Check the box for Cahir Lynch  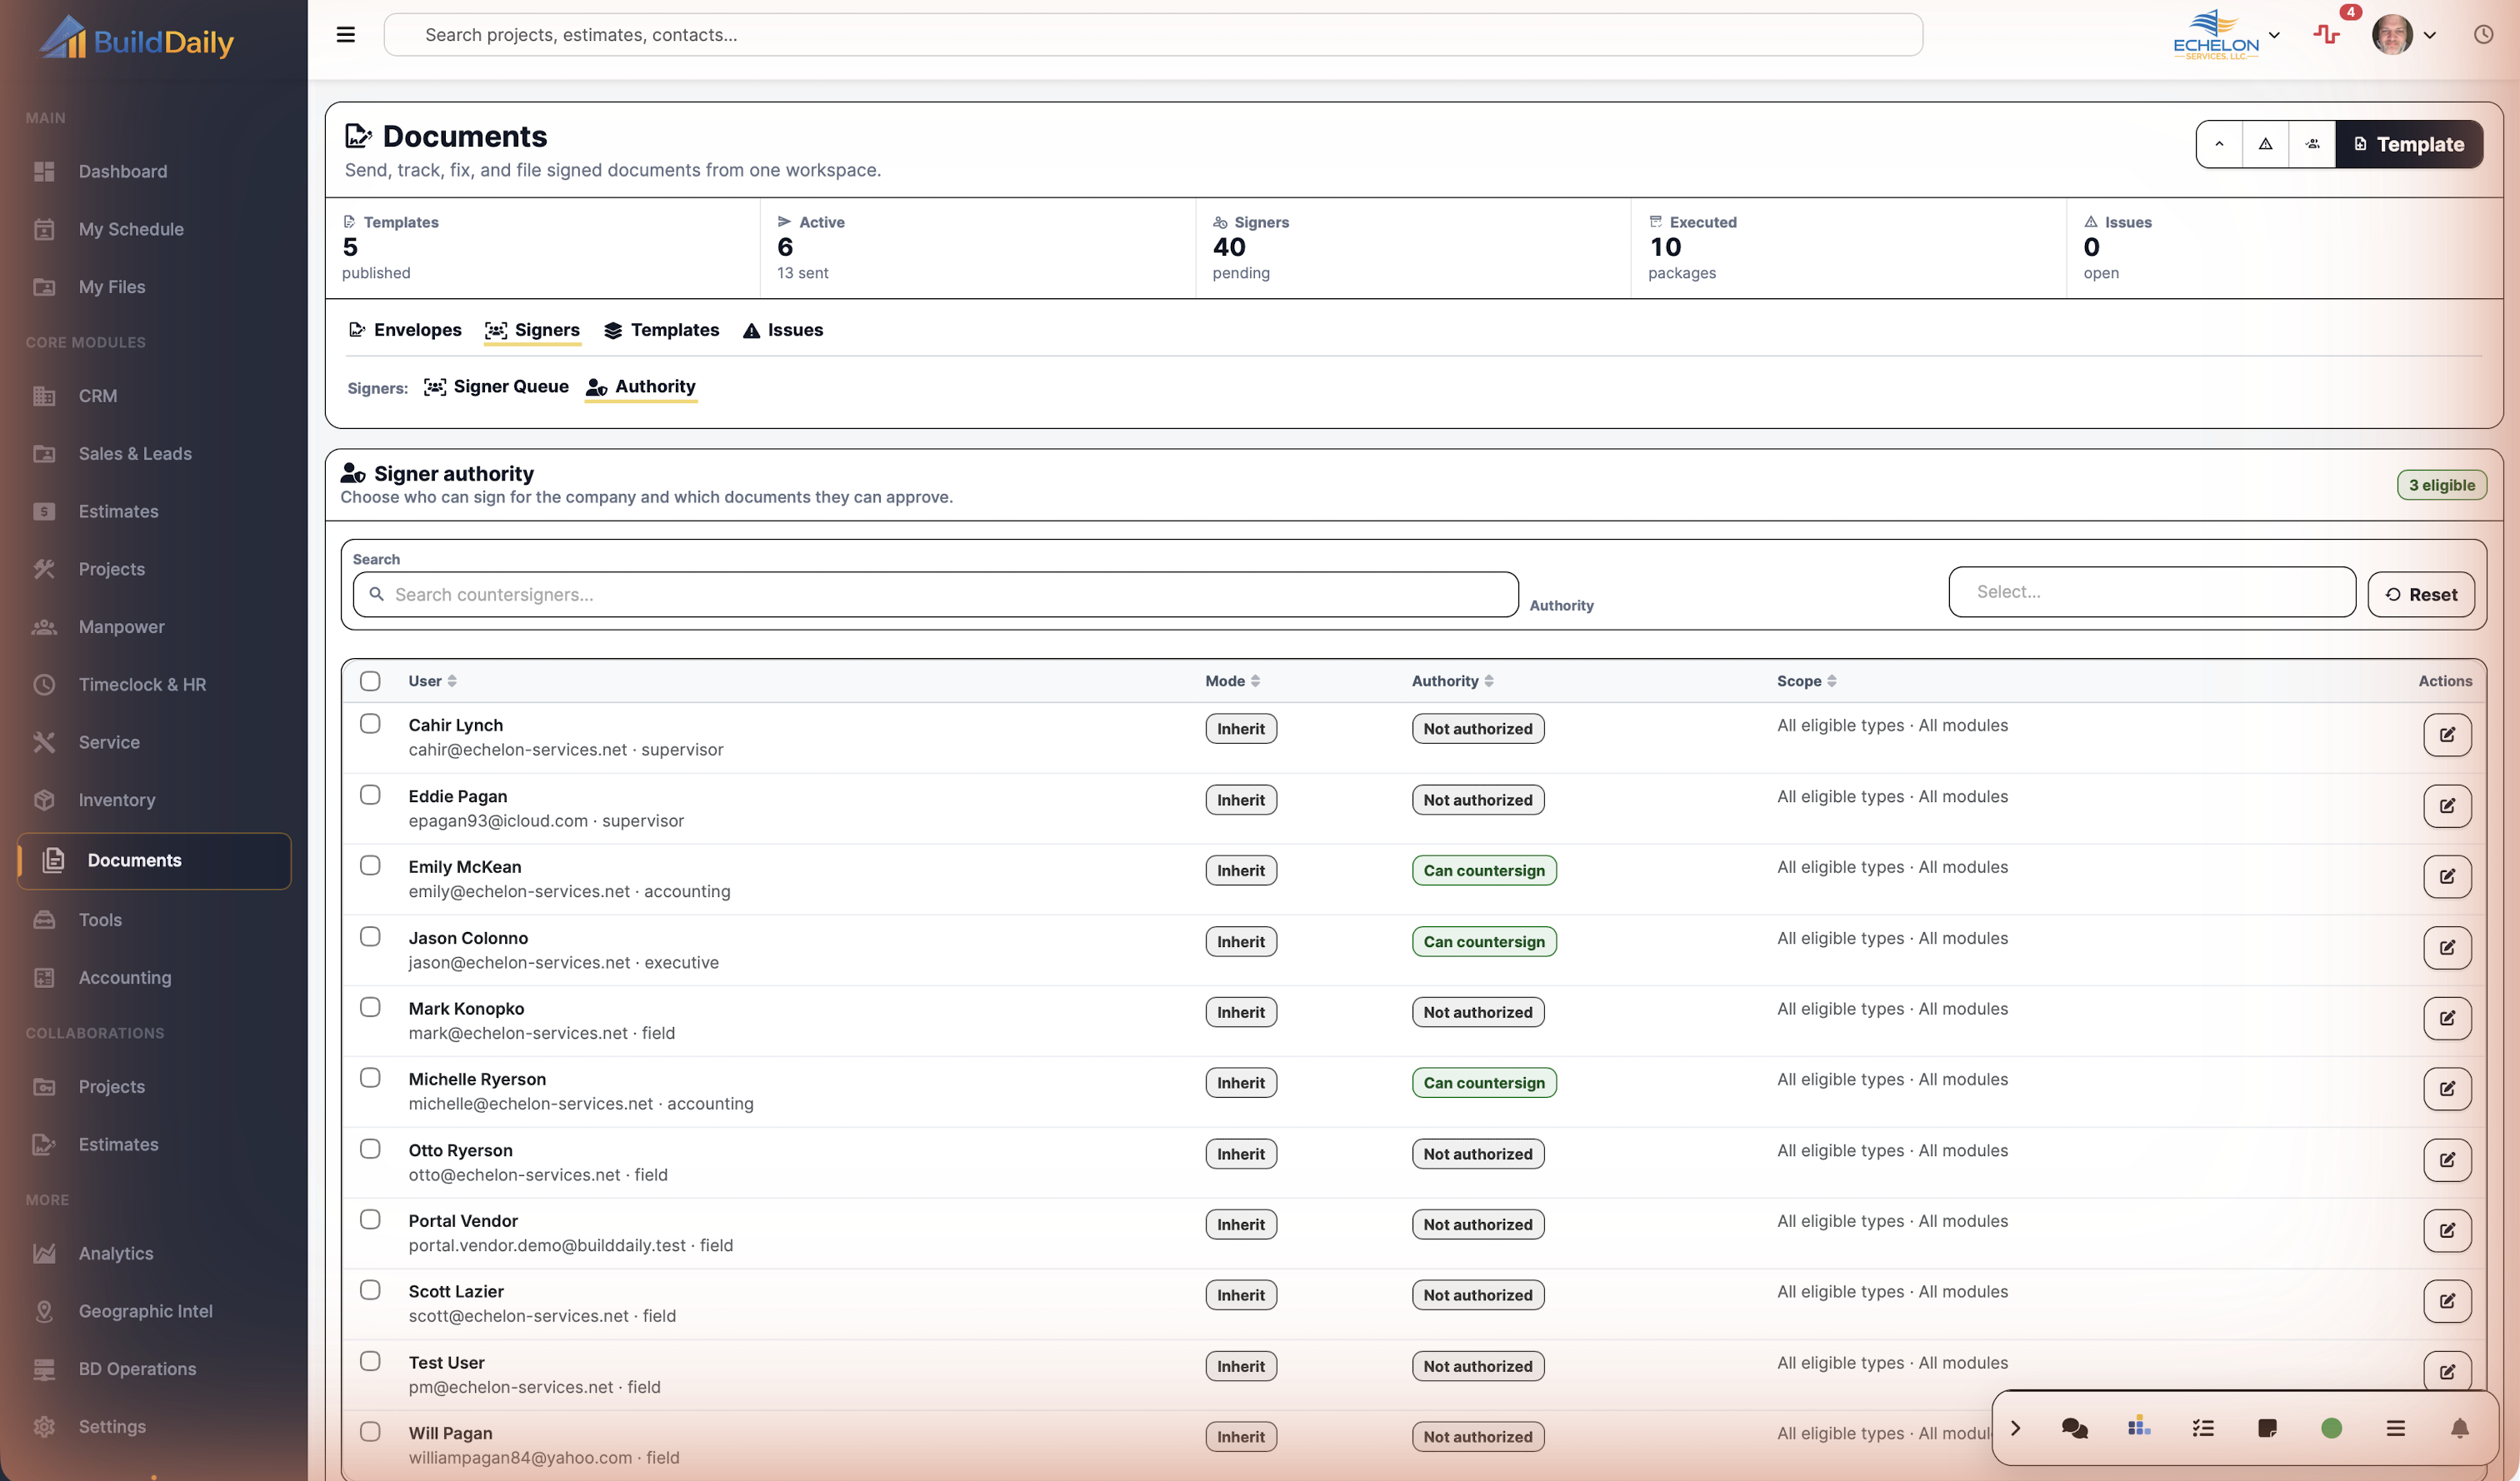click(370, 724)
